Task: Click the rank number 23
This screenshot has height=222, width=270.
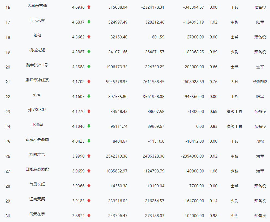Action: pos(8,112)
